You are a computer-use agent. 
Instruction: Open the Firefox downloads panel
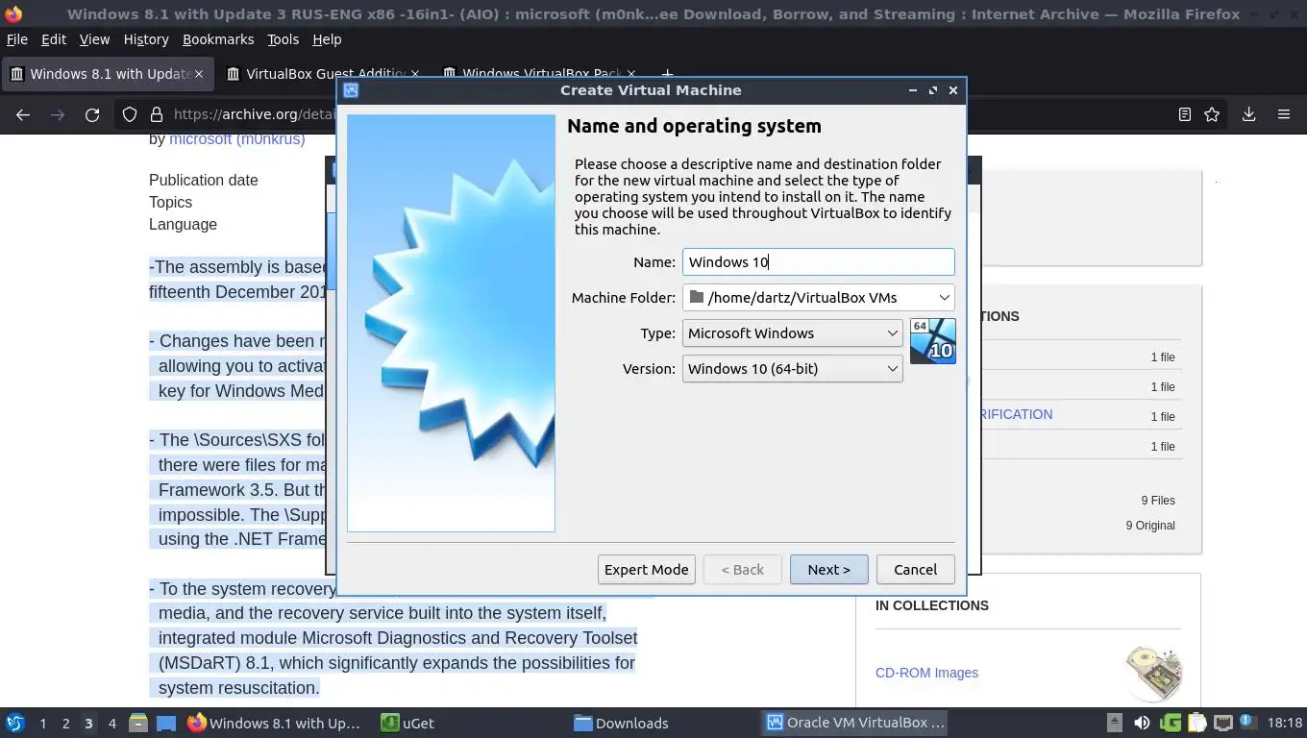[x=1248, y=114]
